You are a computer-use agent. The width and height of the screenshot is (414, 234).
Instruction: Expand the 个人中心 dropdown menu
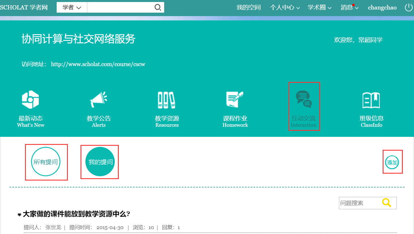coord(285,8)
